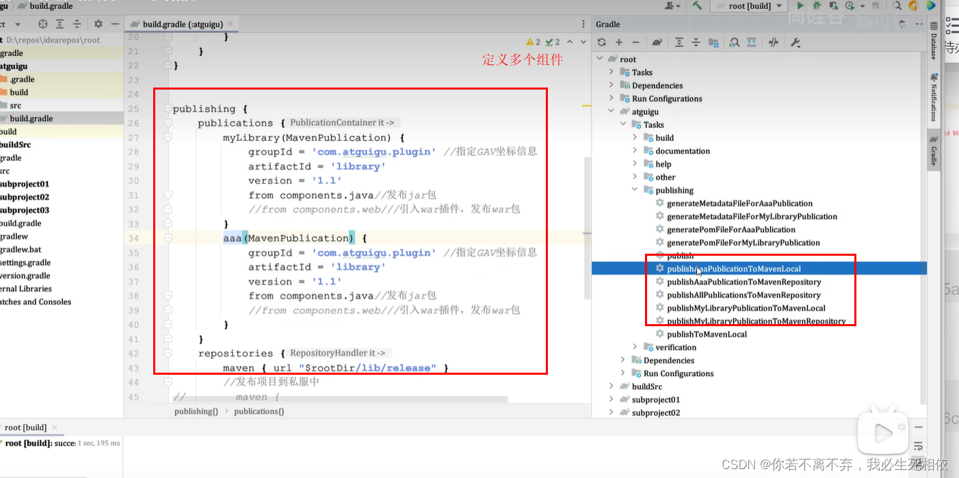Expand the build task group
Image resolution: width=959 pixels, height=478 pixels.
coord(635,137)
